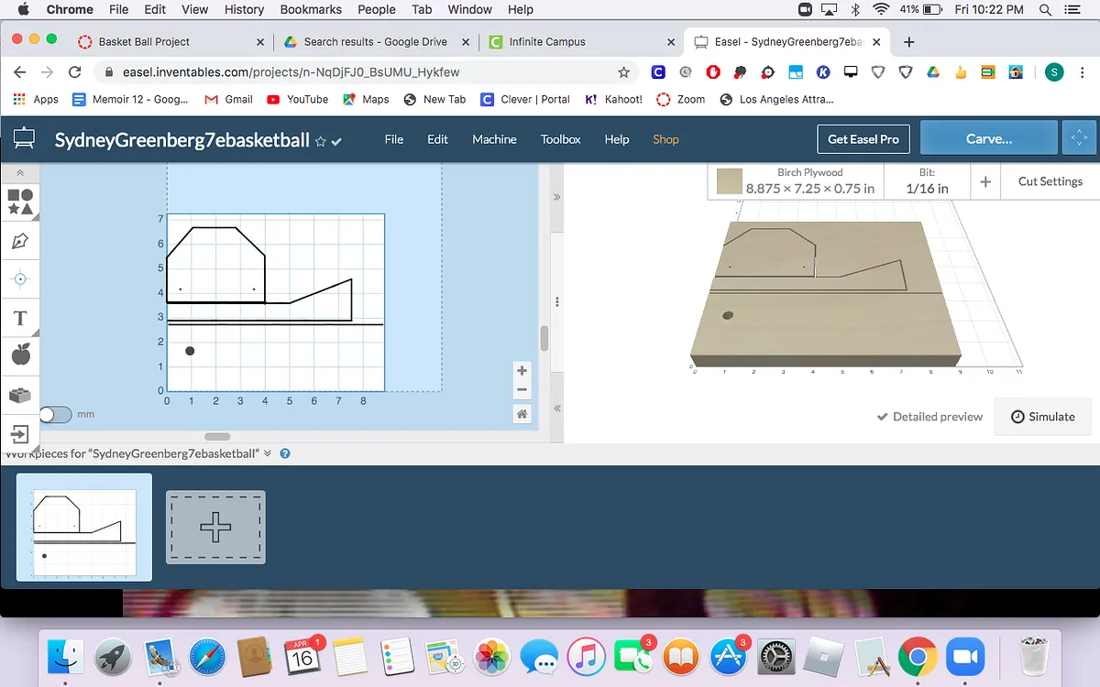Open the apple icon library
This screenshot has width=1100, height=687.
(20, 354)
